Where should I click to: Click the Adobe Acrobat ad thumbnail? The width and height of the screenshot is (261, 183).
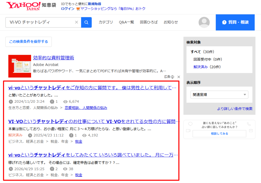tap(20, 66)
